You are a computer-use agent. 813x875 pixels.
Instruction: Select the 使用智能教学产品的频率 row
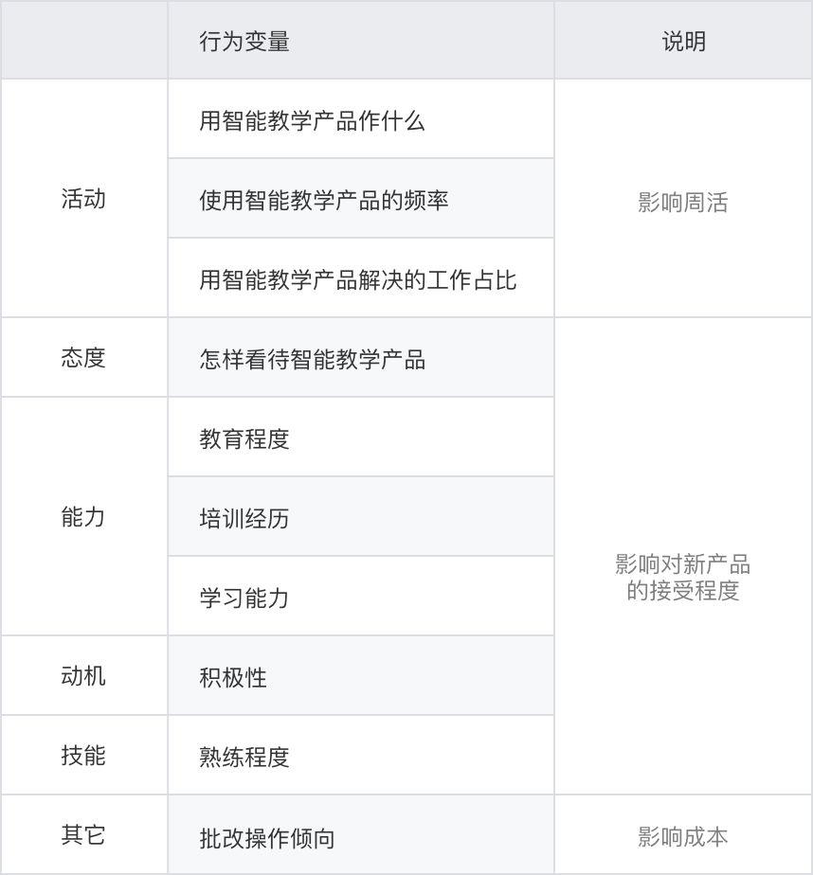(323, 201)
